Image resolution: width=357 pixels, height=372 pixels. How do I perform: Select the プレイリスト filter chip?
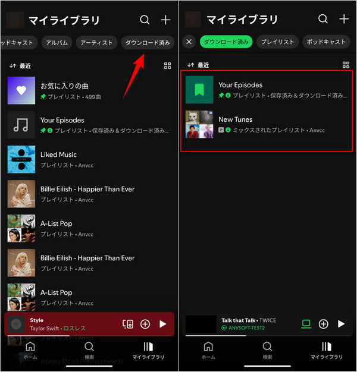277,42
